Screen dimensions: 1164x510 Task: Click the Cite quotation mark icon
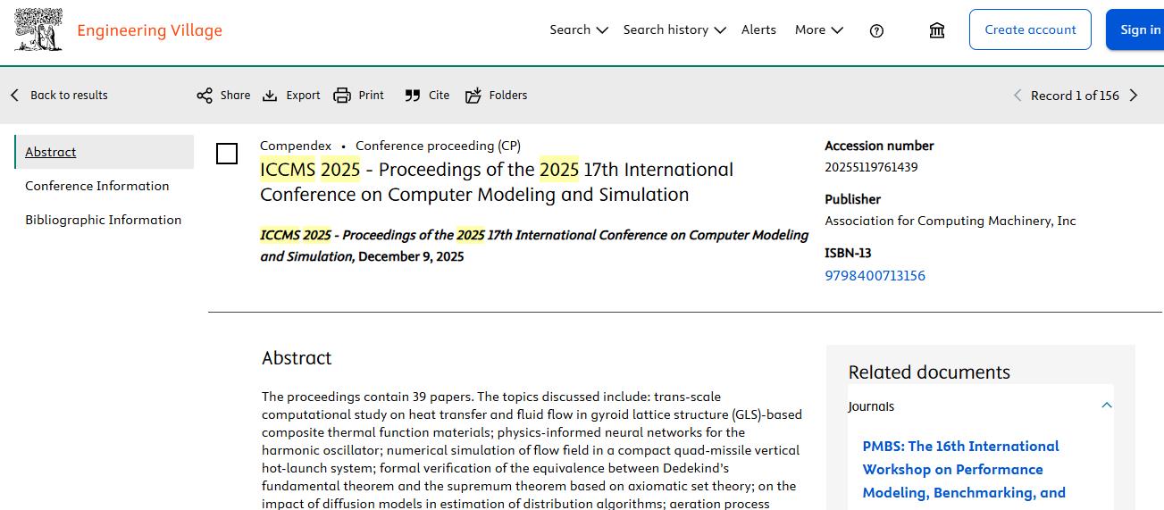(x=412, y=96)
